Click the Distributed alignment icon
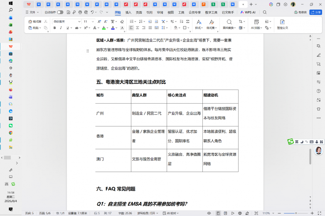Screen dimensions: 325x216 point(157,28)
